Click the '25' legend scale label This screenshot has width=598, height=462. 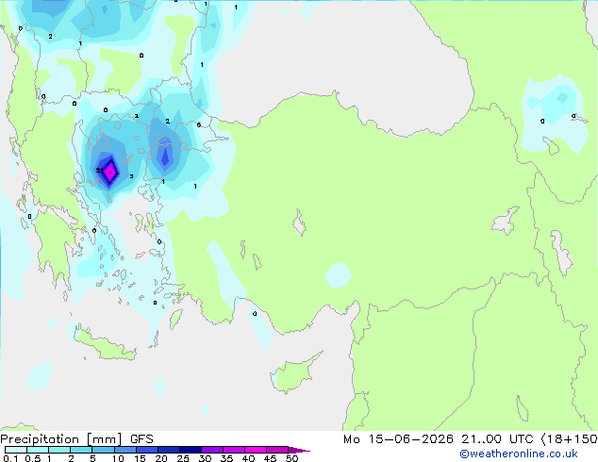coord(183,458)
